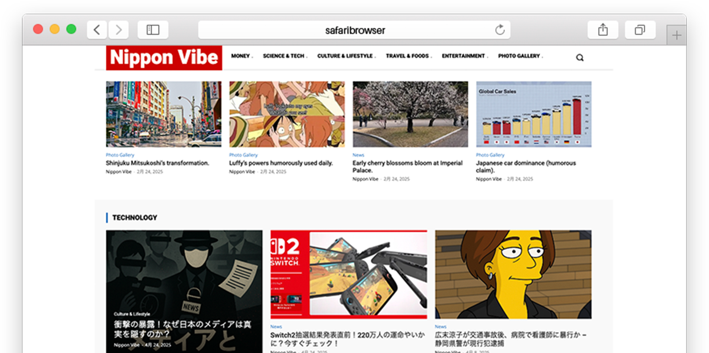Open the cherry blossom tree thumbnail
Screen dimensions: 709x353
[410, 114]
